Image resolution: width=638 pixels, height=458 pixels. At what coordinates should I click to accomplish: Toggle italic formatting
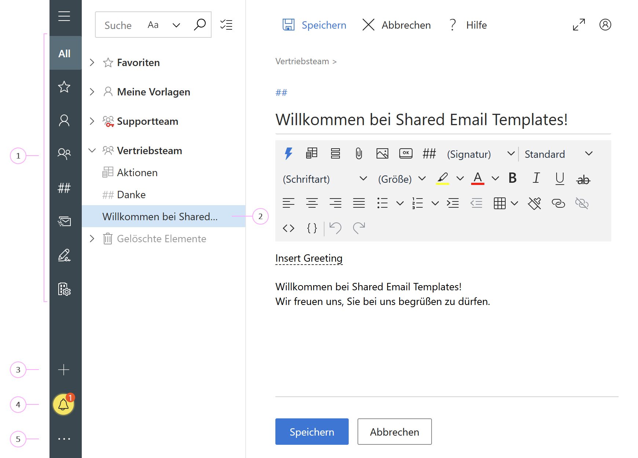click(x=536, y=178)
